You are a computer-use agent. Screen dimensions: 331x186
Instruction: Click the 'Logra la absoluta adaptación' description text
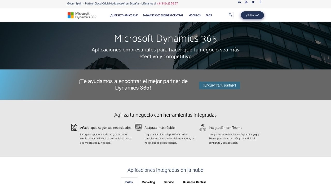click(x=170, y=138)
